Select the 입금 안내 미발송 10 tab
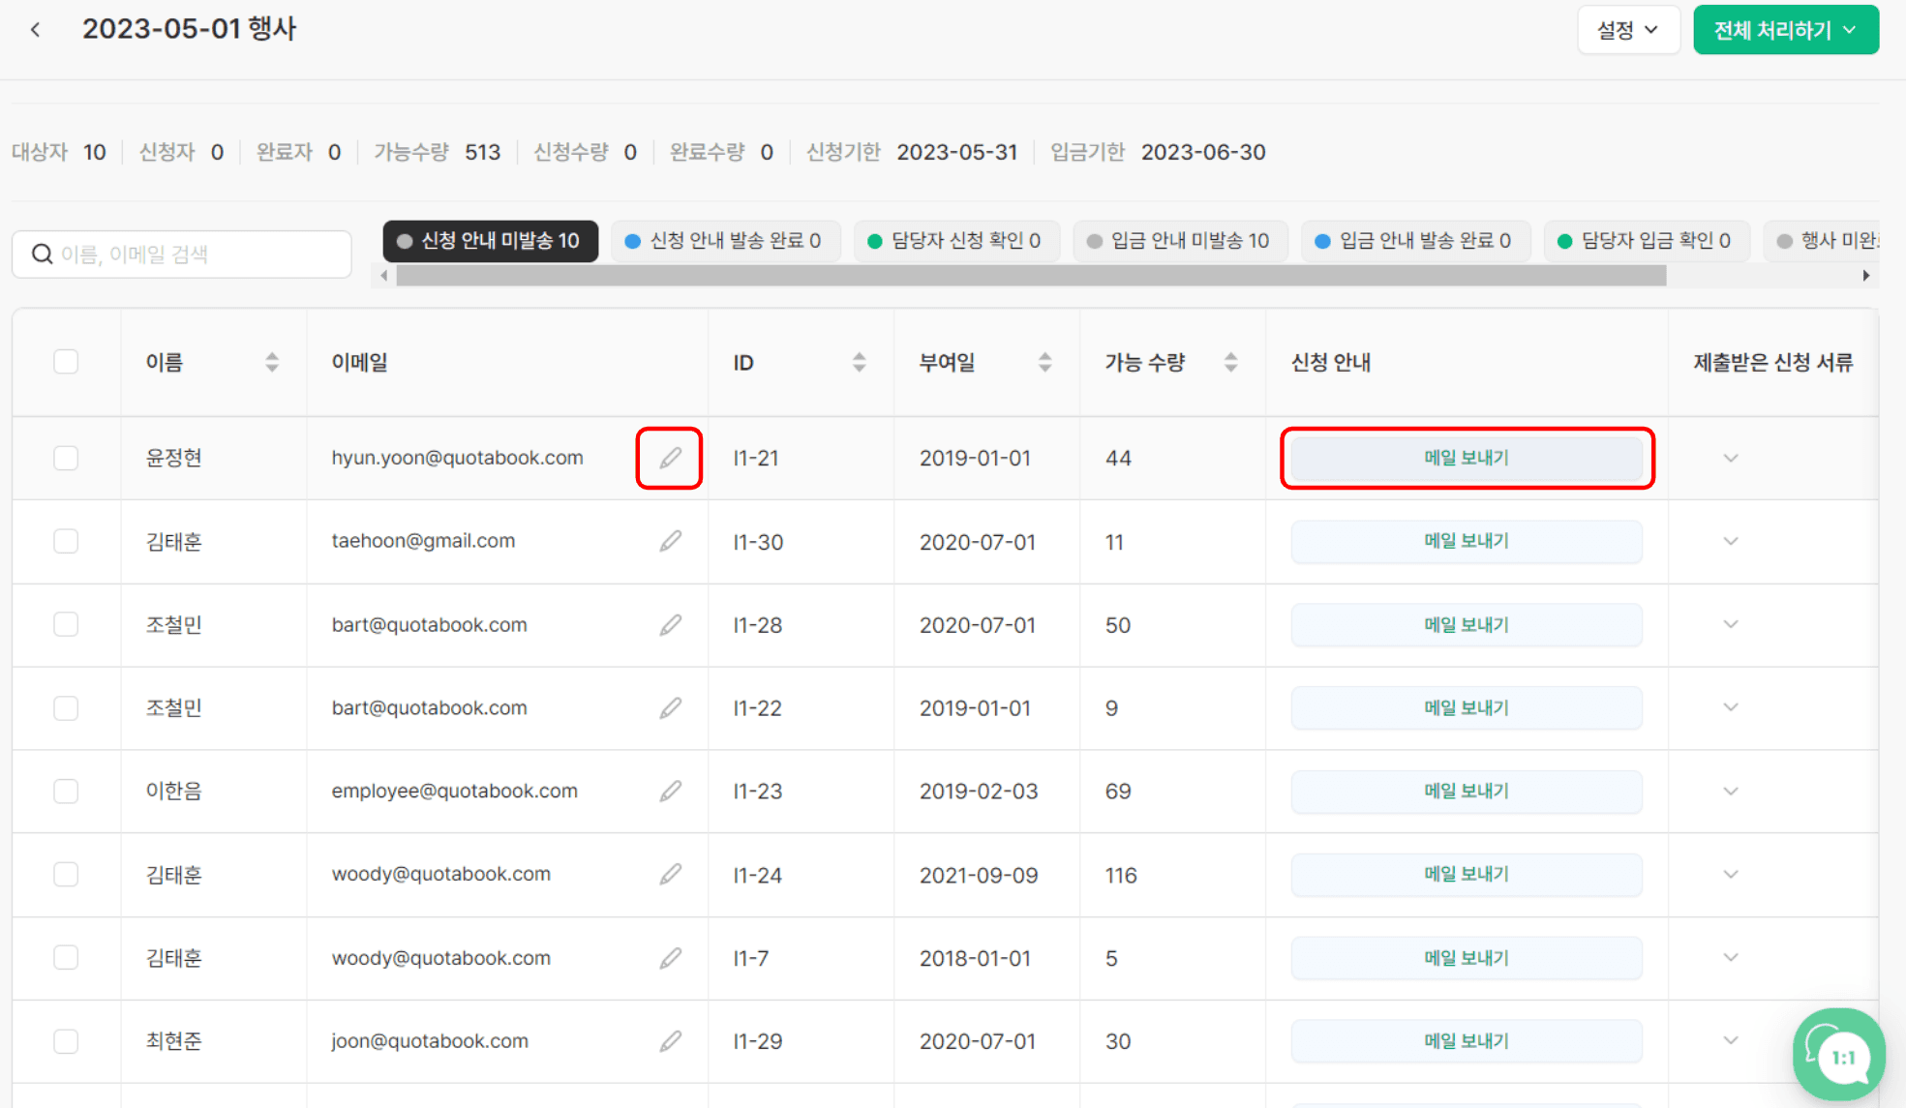 [x=1180, y=241]
